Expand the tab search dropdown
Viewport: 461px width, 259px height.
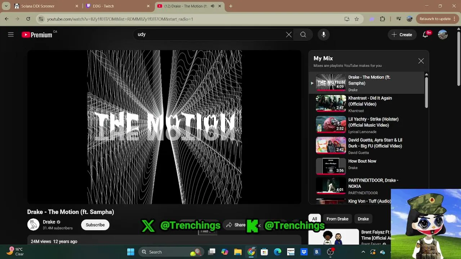tap(6, 6)
